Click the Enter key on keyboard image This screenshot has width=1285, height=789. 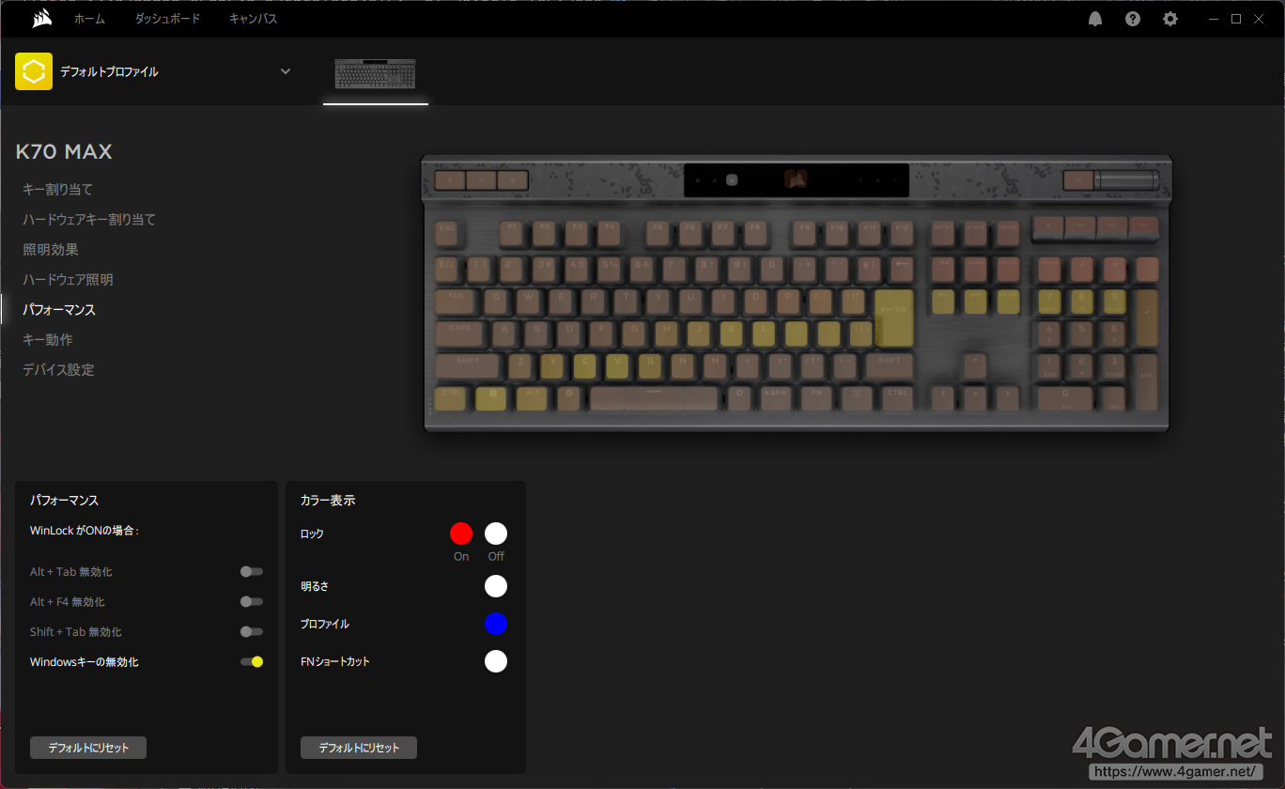pyautogui.click(x=892, y=317)
